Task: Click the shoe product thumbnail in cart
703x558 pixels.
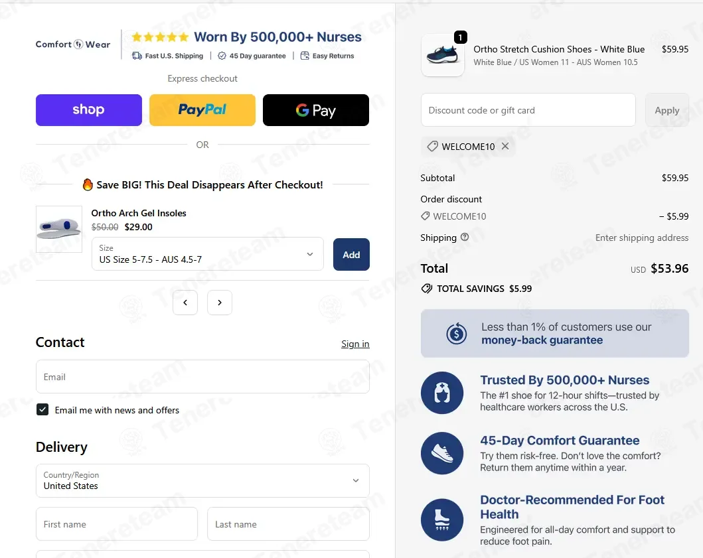Action: (x=443, y=54)
